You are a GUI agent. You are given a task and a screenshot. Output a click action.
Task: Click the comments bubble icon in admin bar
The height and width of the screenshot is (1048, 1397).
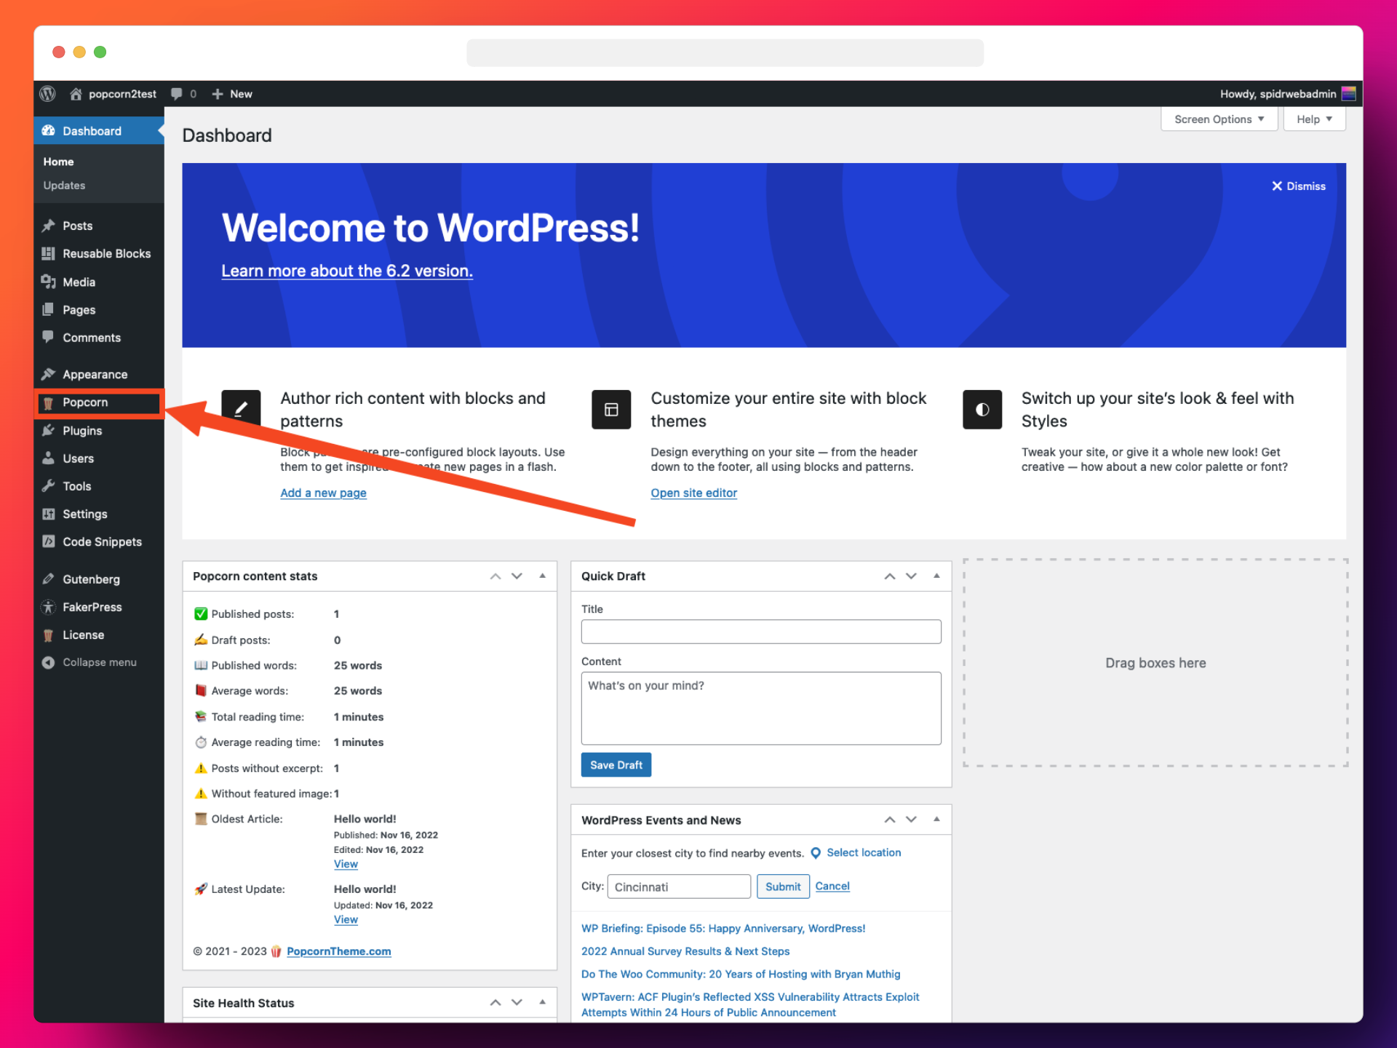[x=178, y=94]
